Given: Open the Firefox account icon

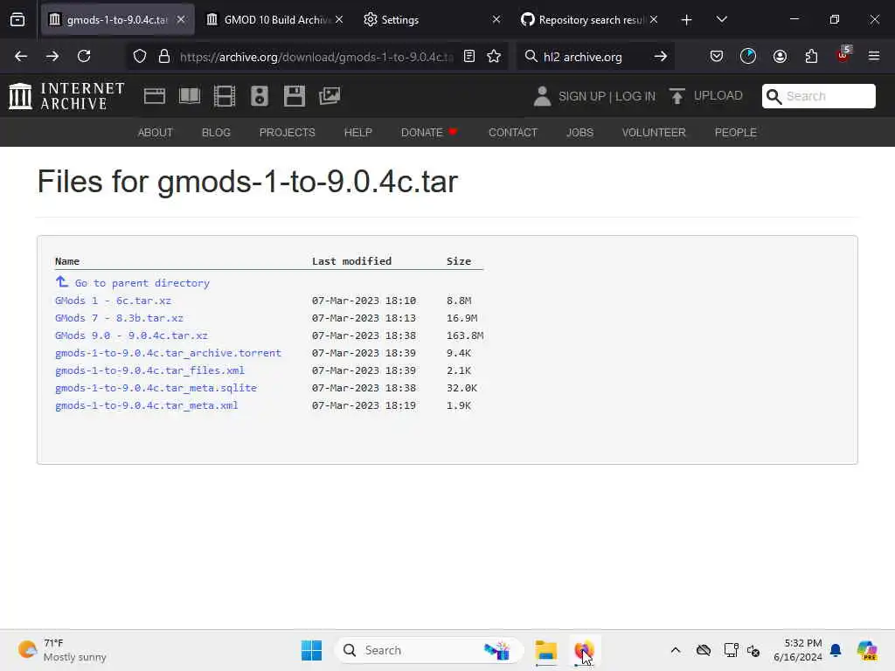Looking at the screenshot, I should pos(780,56).
